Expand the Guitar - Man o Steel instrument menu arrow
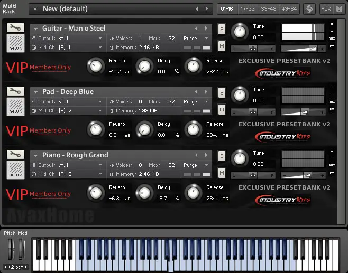348x273 pixels. point(35,29)
